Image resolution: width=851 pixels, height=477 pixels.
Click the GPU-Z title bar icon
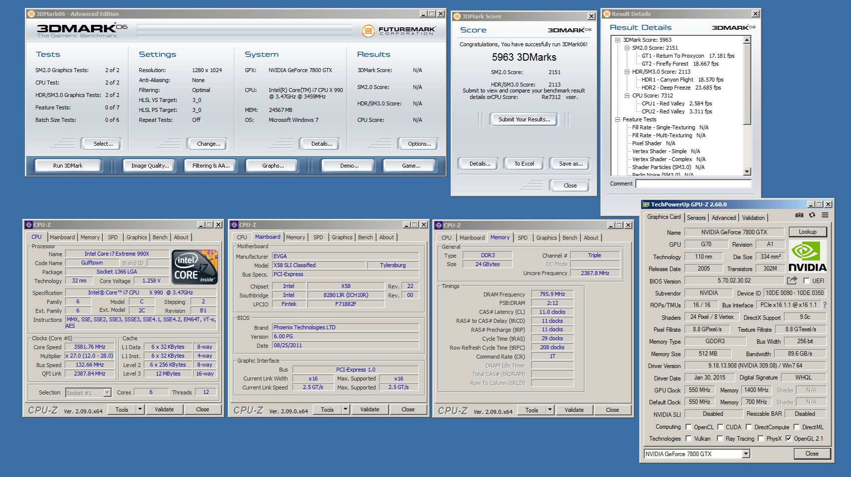pyautogui.click(x=646, y=204)
